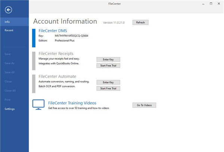Image resolution: width=224 pixels, height=152 pixels.
Task: Click Enter Key for FileCenter Automate
Action: point(108,82)
